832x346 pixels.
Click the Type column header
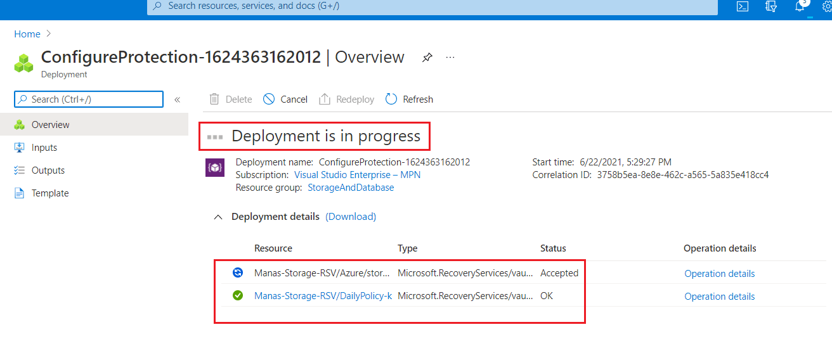[408, 248]
